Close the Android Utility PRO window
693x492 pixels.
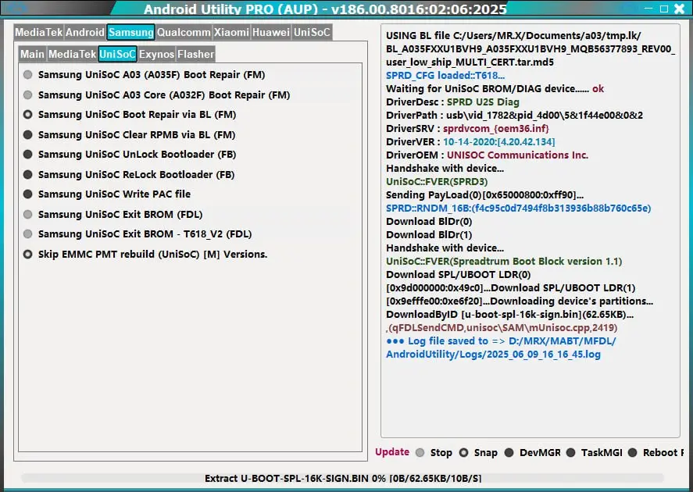[x=680, y=9]
